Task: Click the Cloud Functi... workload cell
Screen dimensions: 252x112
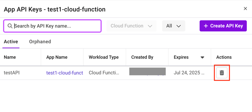Action: click(104, 73)
